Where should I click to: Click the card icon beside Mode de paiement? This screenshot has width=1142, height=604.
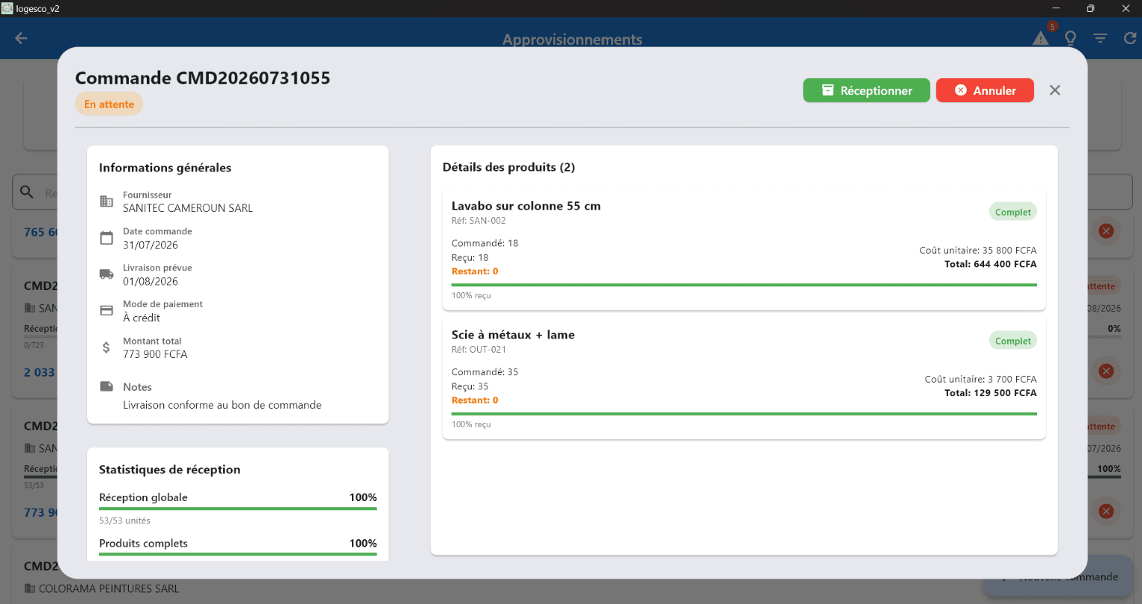[107, 310]
